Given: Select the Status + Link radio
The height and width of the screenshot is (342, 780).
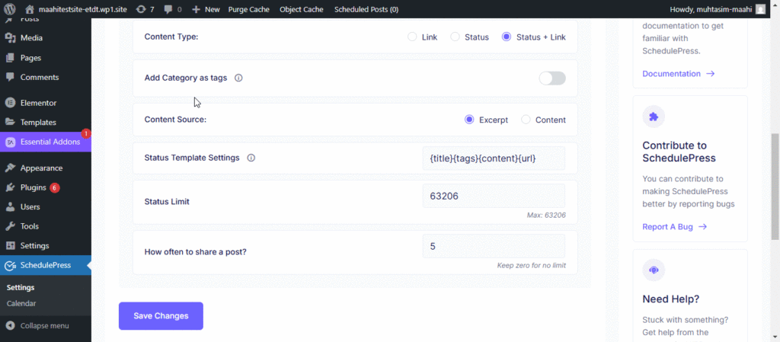Looking at the screenshot, I should pos(507,37).
